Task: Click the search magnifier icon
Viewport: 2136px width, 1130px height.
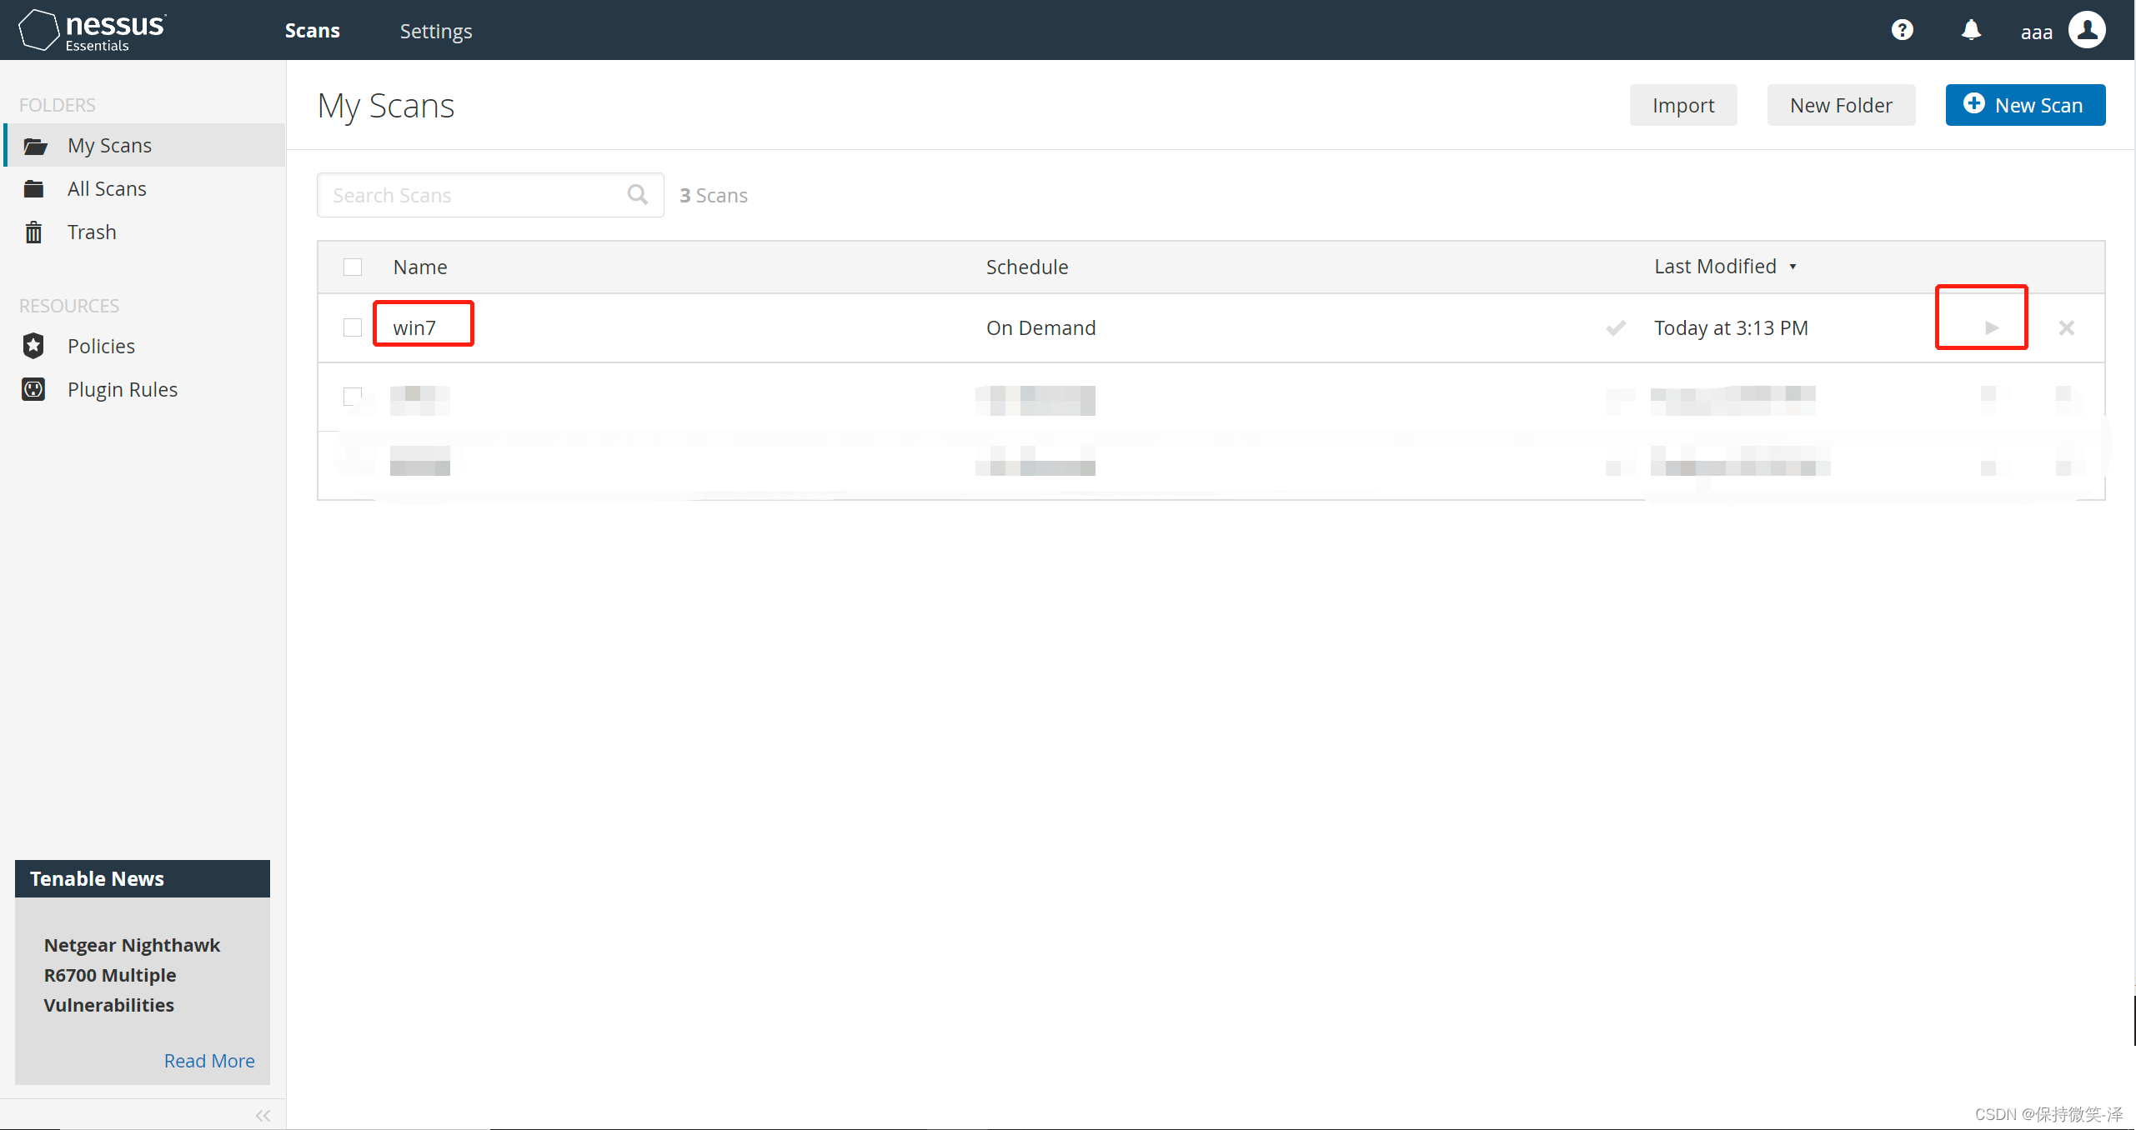Action: click(x=638, y=195)
